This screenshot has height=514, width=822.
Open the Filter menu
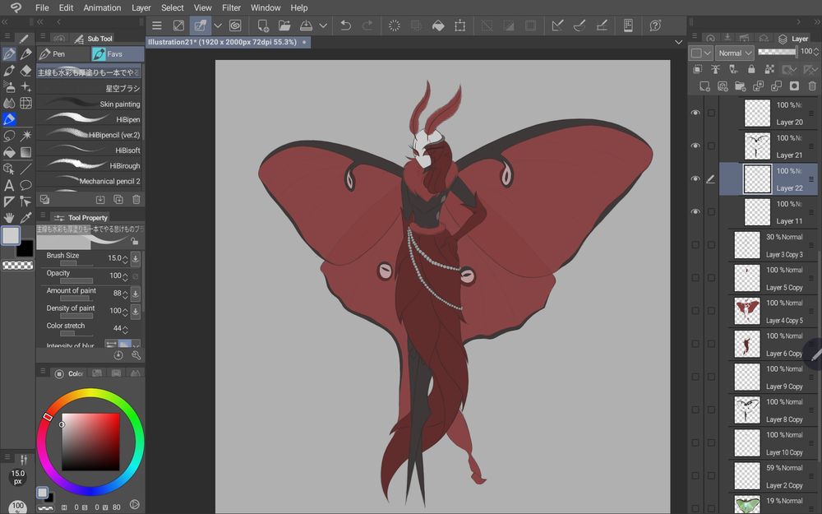pos(231,7)
